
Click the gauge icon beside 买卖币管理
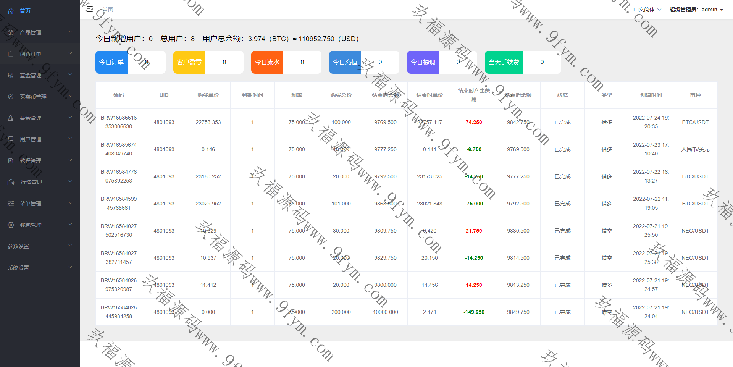[11, 97]
